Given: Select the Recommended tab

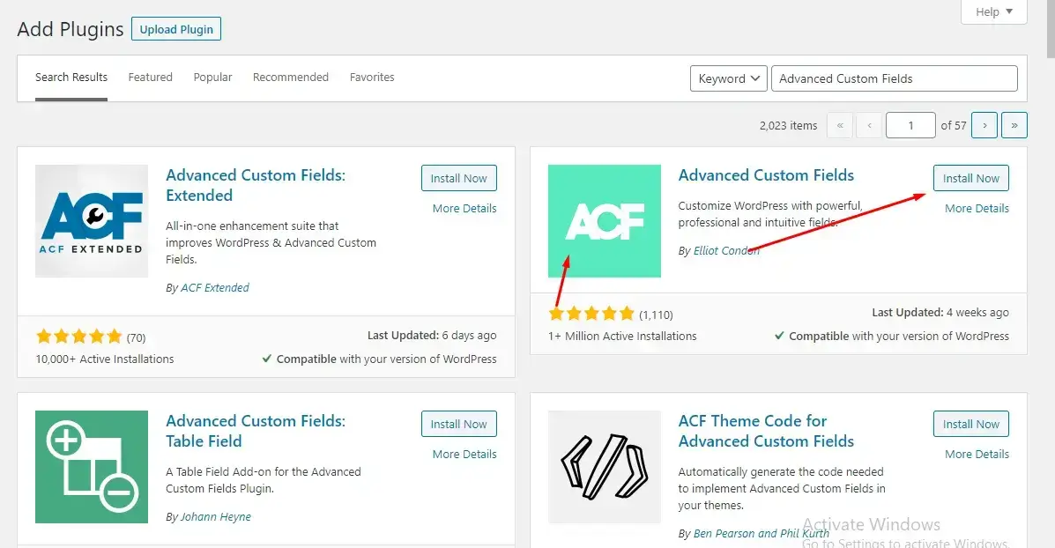Looking at the screenshot, I should coord(290,77).
